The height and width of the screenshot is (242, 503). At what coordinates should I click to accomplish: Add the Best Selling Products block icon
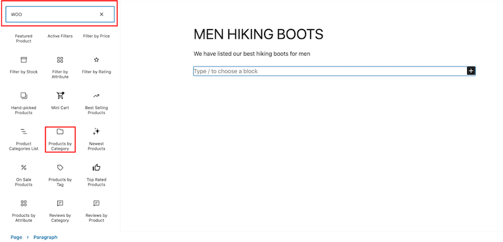click(96, 95)
